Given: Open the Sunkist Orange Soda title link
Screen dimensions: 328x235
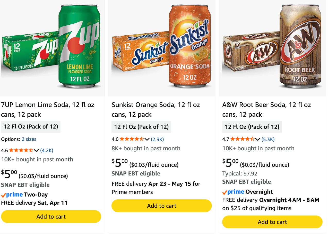Looking at the screenshot, I should pyautogui.click(x=156, y=110).
